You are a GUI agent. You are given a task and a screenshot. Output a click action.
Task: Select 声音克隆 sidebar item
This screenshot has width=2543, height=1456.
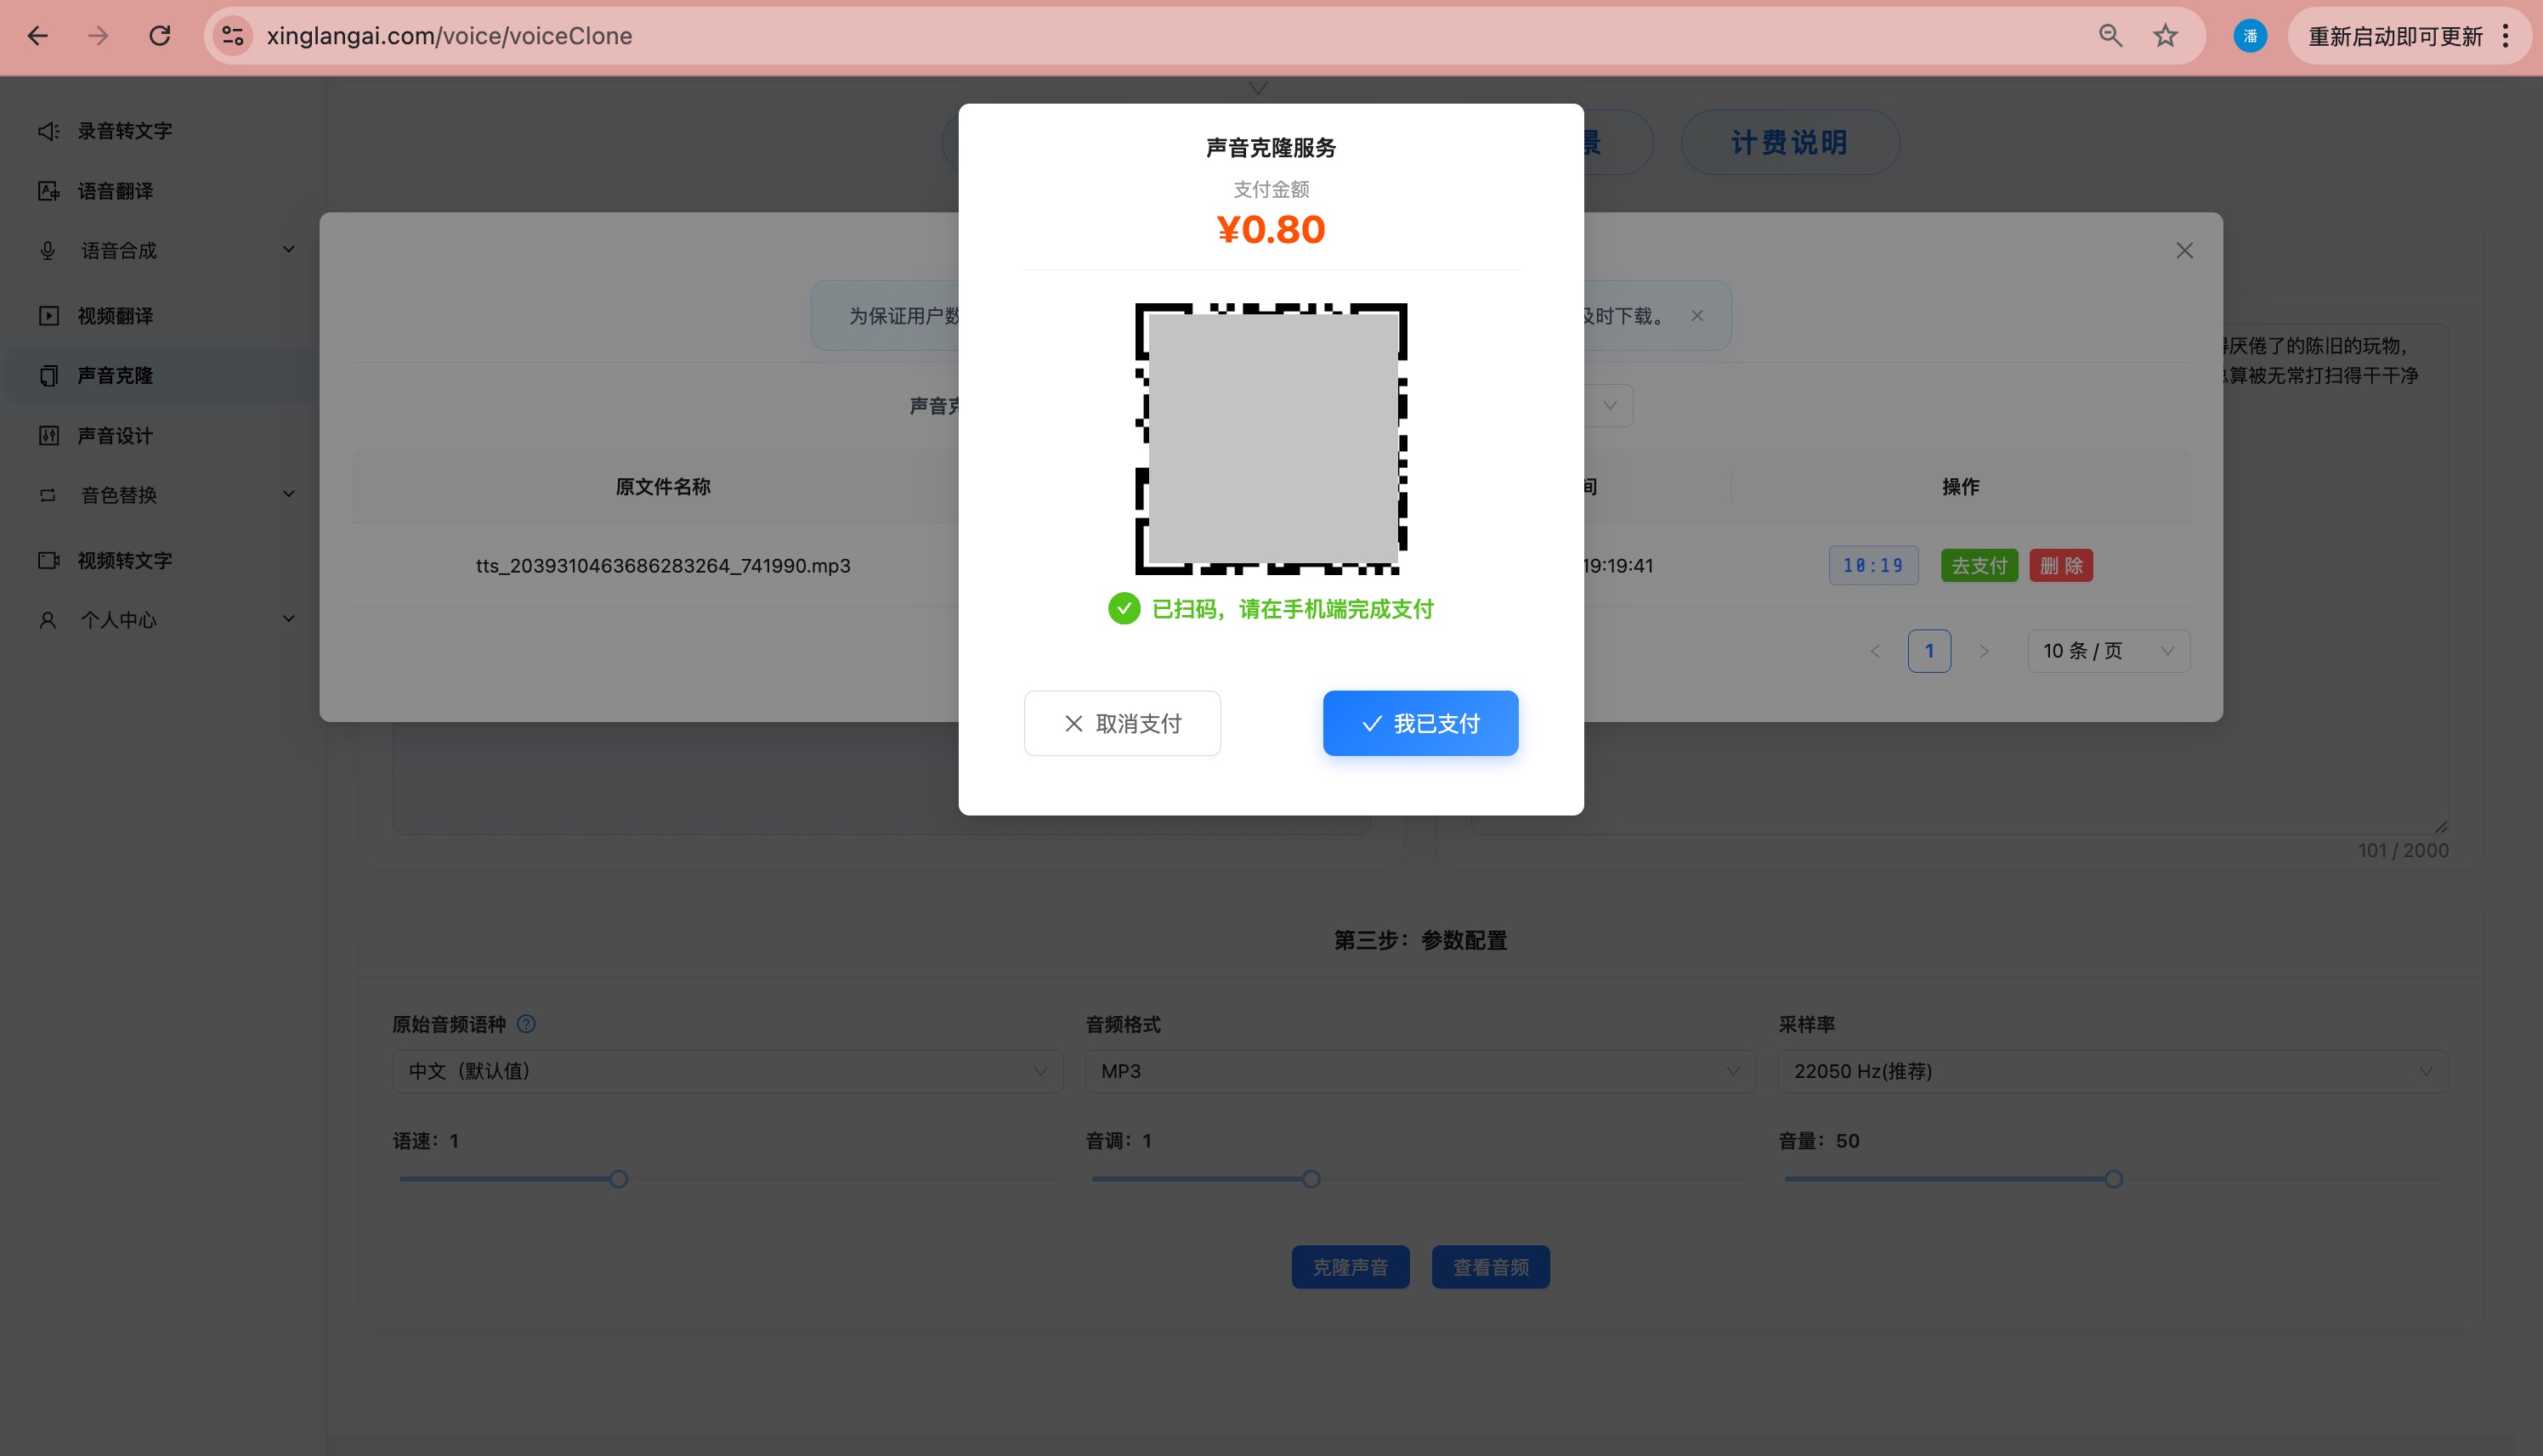tap(160, 375)
